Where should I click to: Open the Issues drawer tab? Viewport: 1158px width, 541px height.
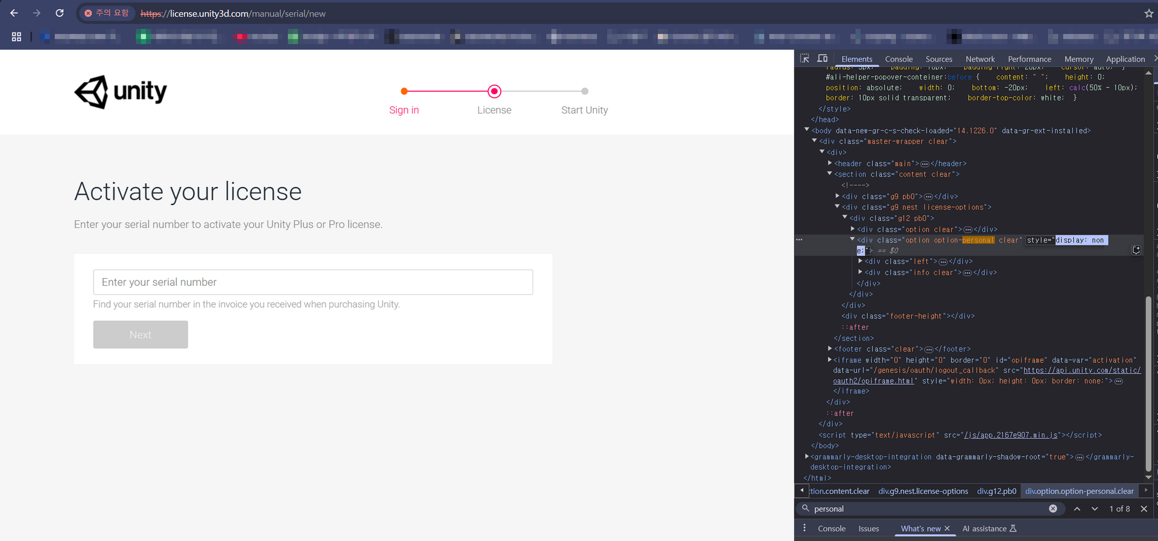[x=868, y=528]
